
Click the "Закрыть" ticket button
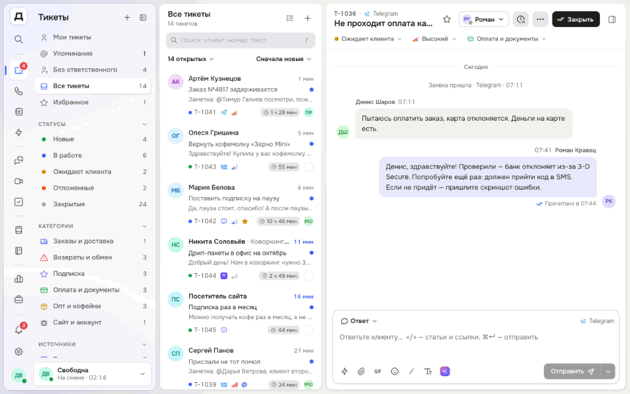coord(576,19)
